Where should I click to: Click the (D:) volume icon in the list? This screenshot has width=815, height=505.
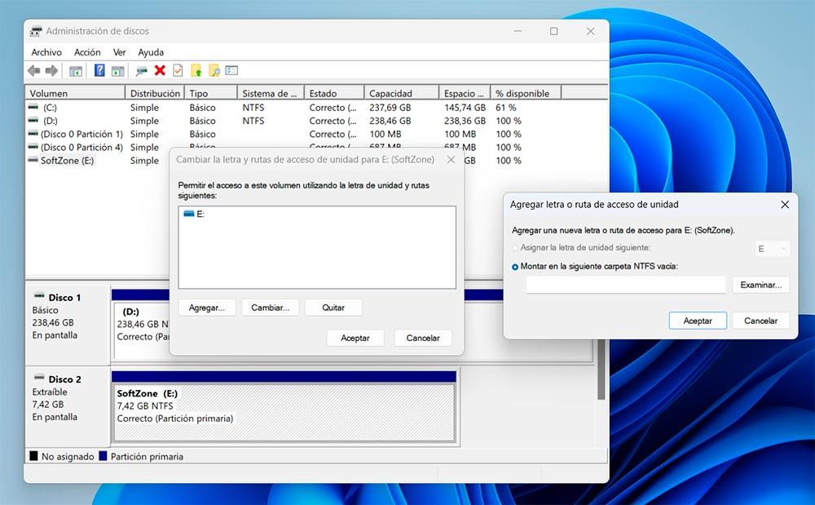[33, 121]
